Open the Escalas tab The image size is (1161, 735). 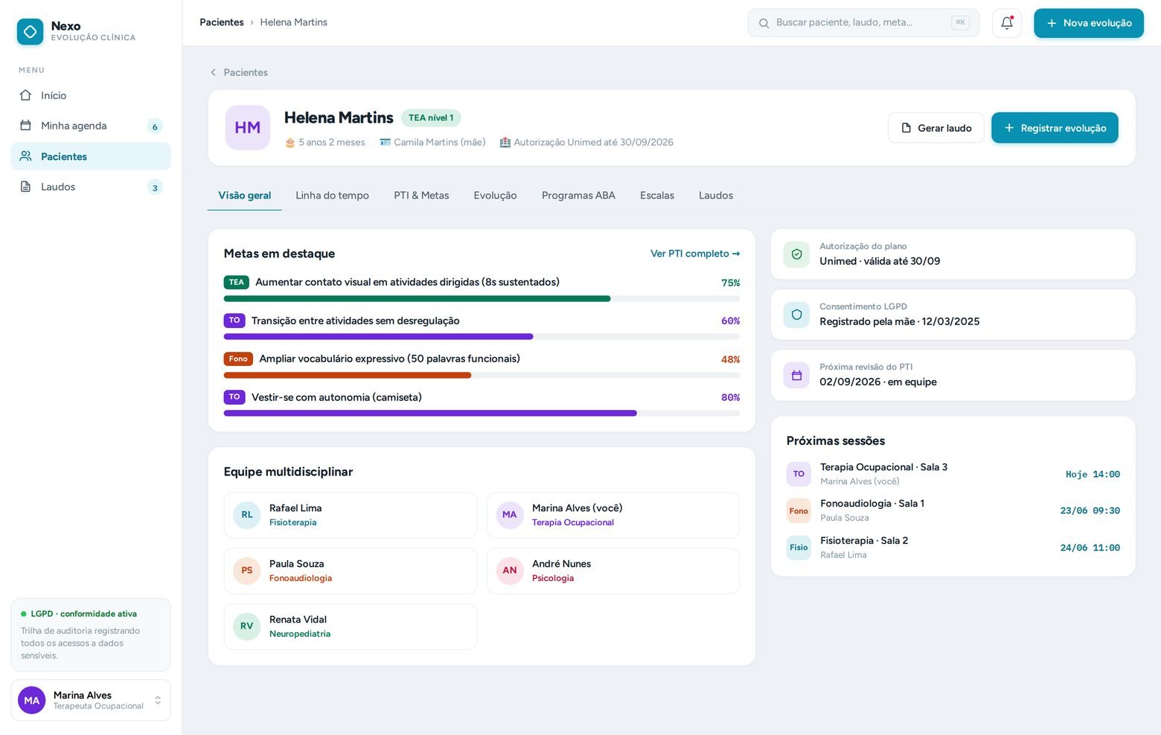point(657,196)
